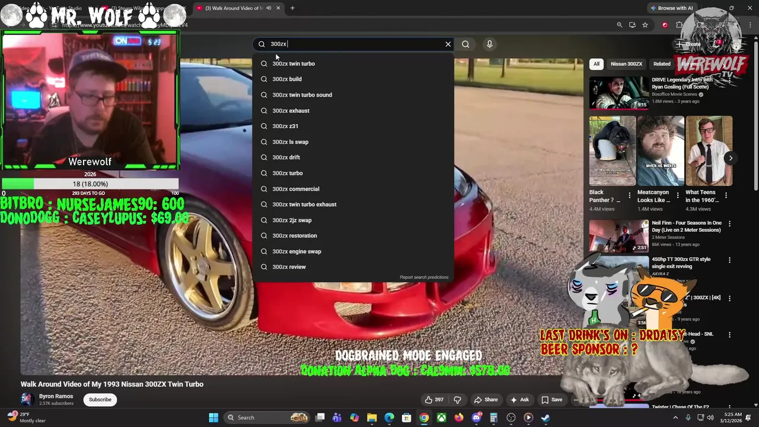The image size is (759, 427).
Task: Select suggestion '300zx build'
Action: click(x=353, y=79)
